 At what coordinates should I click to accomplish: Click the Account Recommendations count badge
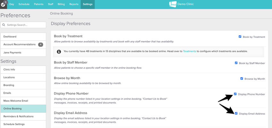click(x=41, y=44)
